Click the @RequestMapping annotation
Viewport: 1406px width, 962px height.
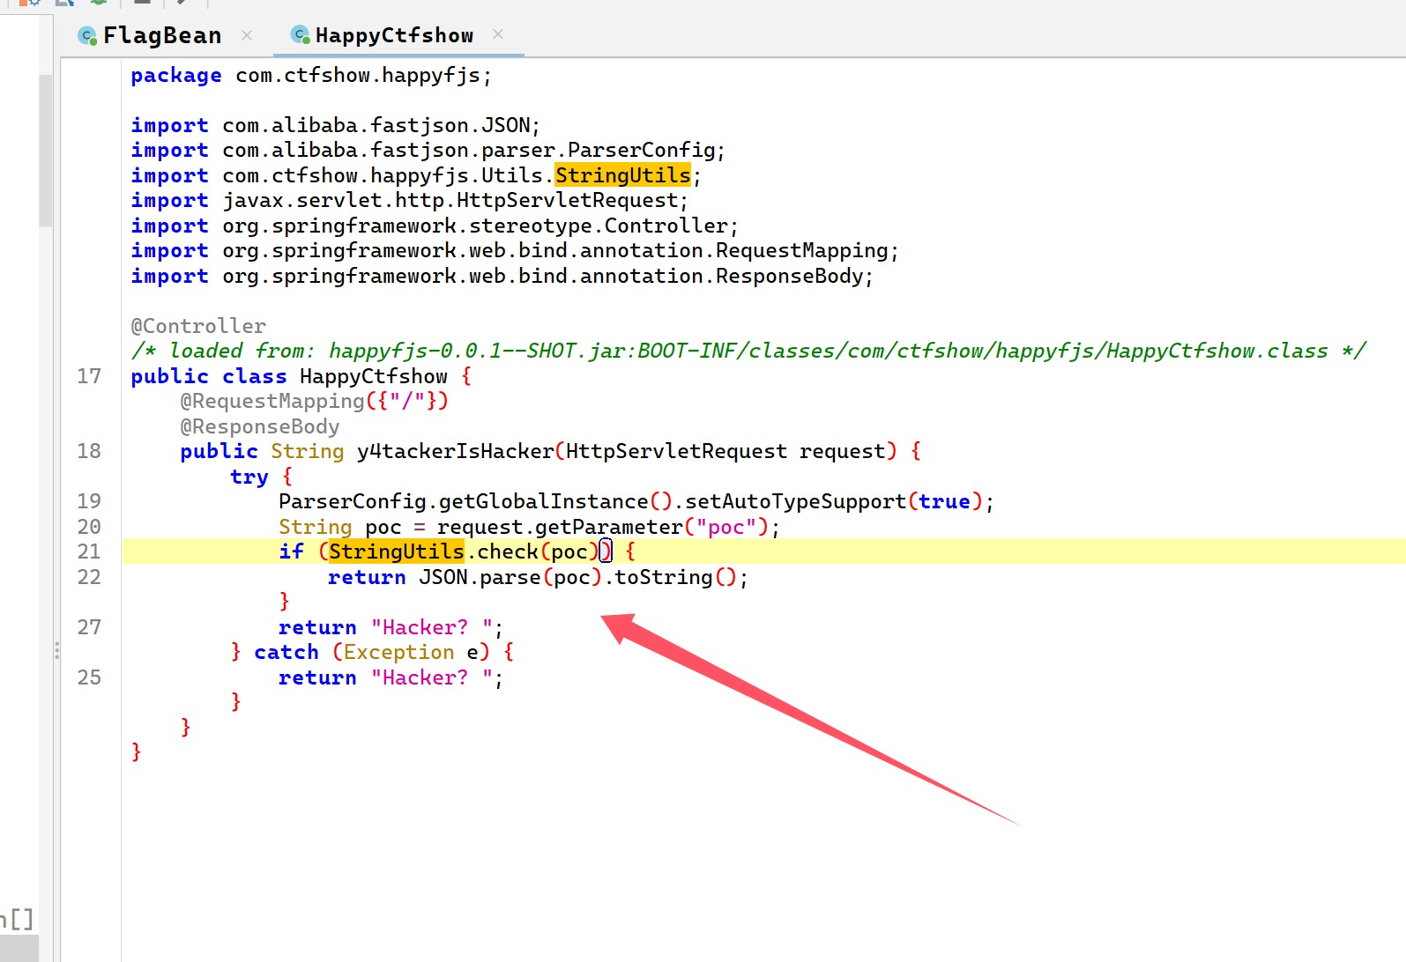click(272, 401)
